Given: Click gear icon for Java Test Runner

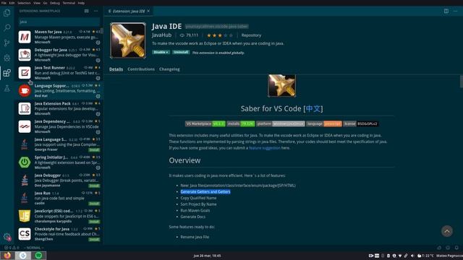Looking at the screenshot, I should pos(98,78).
